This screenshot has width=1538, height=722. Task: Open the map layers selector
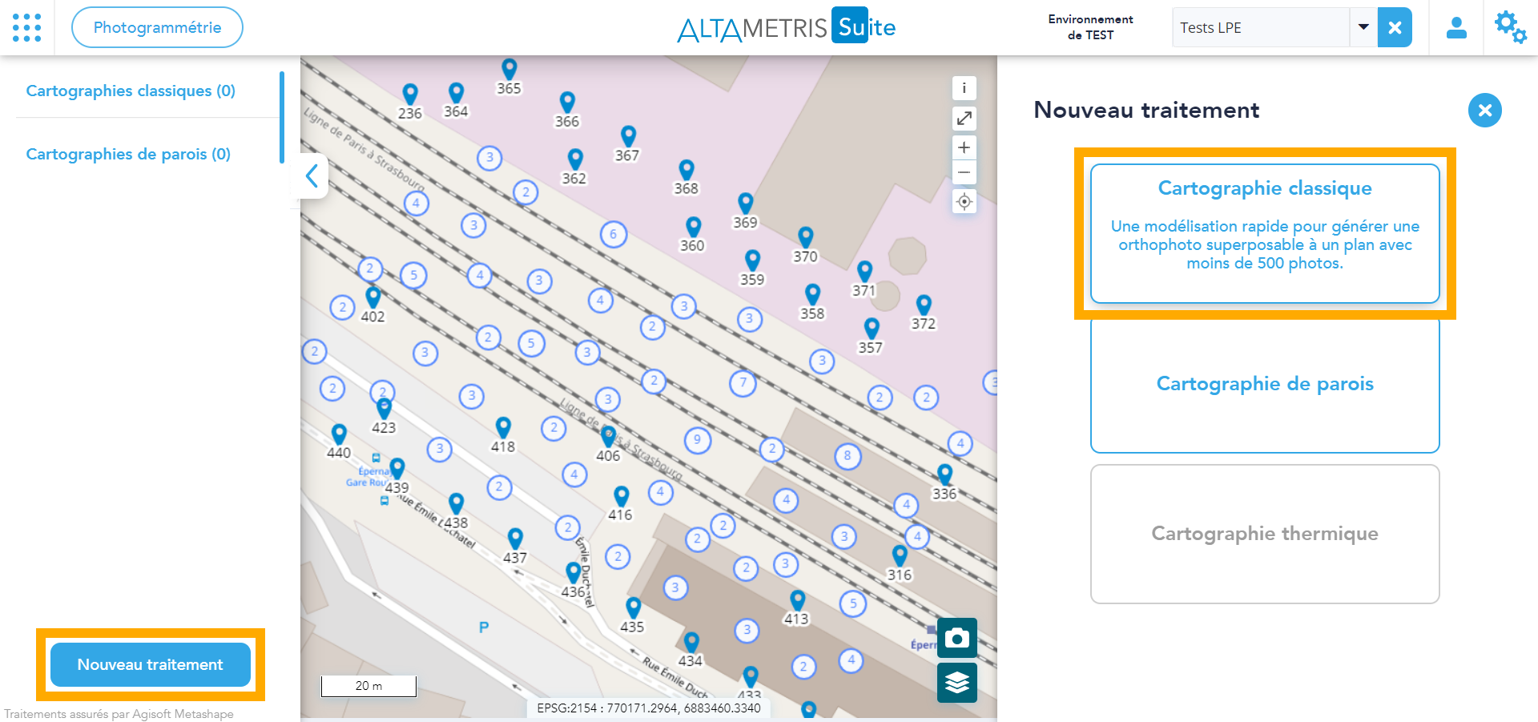click(x=956, y=683)
